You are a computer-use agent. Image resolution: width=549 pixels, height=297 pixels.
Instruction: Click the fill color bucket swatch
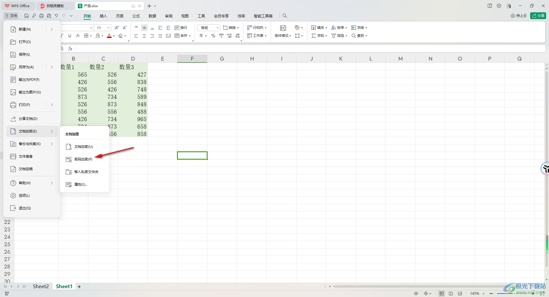tap(98, 36)
